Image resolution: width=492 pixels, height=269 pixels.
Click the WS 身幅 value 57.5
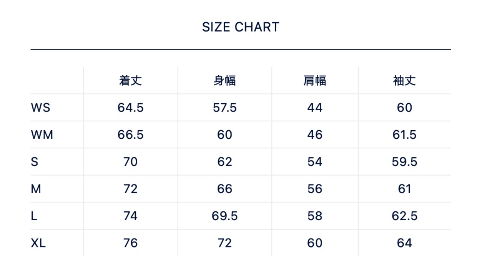click(224, 108)
